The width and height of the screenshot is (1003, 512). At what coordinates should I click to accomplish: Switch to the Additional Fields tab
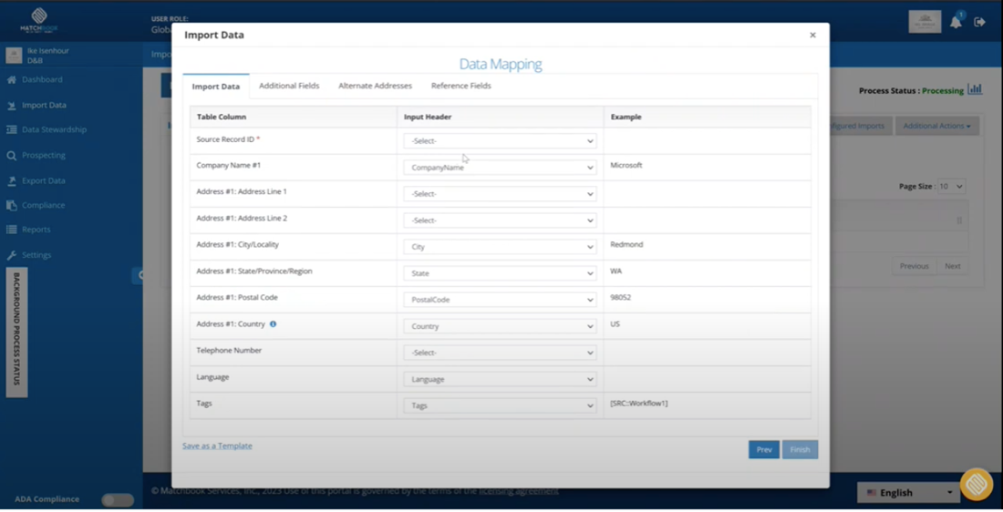(x=289, y=86)
